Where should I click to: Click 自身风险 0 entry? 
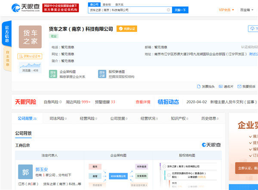pyautogui.click(x=52, y=102)
